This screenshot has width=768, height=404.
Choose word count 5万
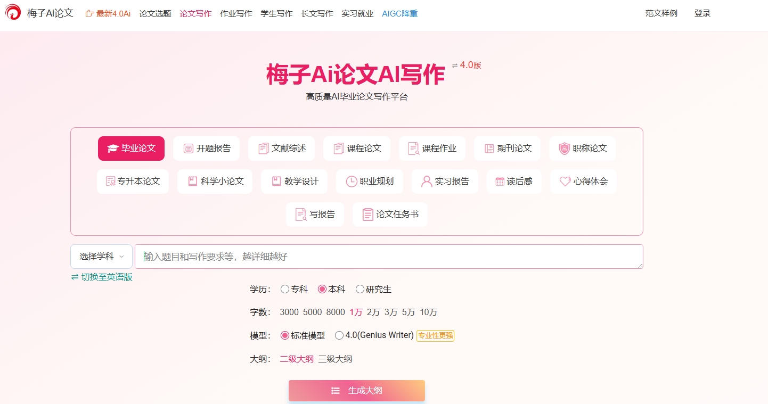(408, 312)
